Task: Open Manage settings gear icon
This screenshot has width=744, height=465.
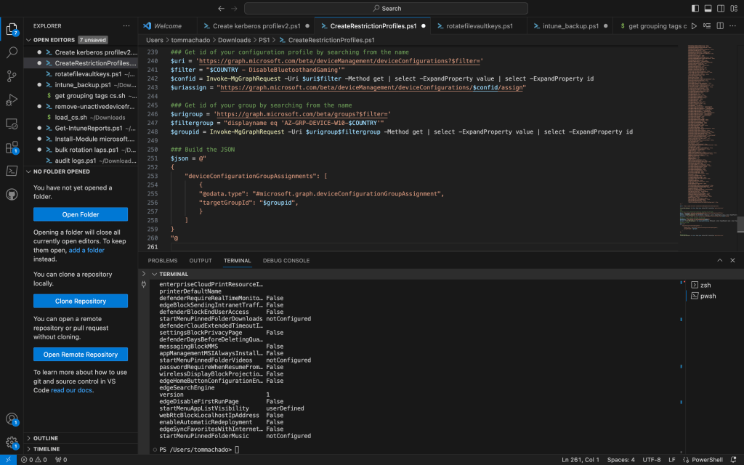Action: pyautogui.click(x=12, y=442)
